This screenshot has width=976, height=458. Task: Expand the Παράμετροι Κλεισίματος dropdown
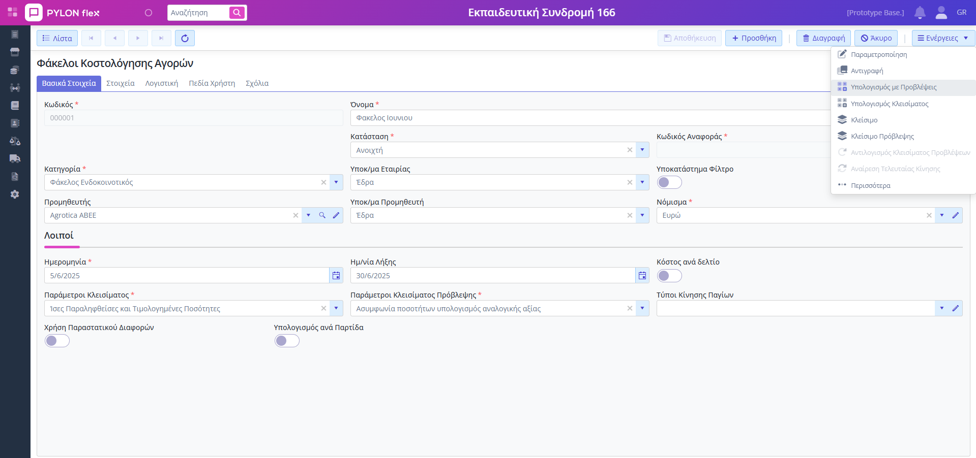click(x=336, y=308)
